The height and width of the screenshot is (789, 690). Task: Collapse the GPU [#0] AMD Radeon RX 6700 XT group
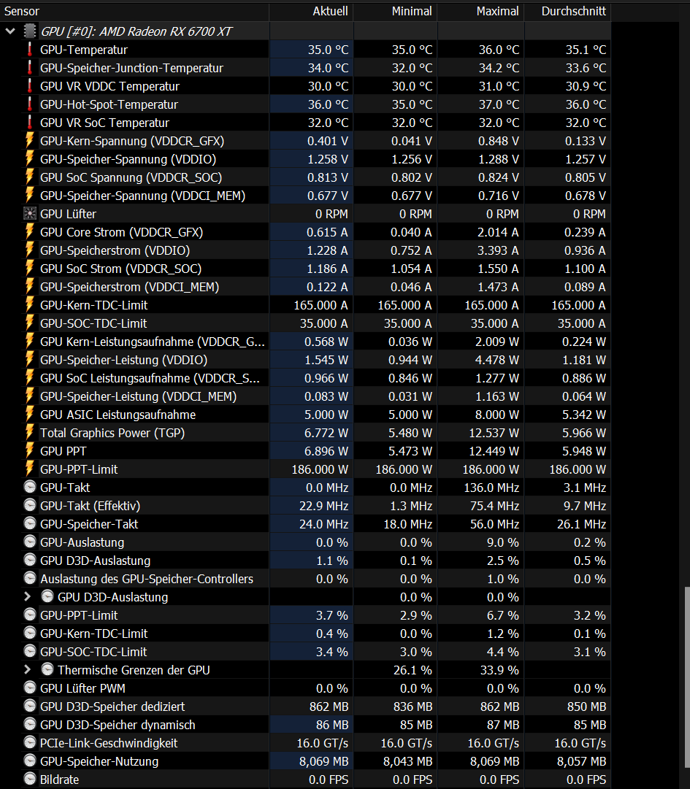(10, 31)
